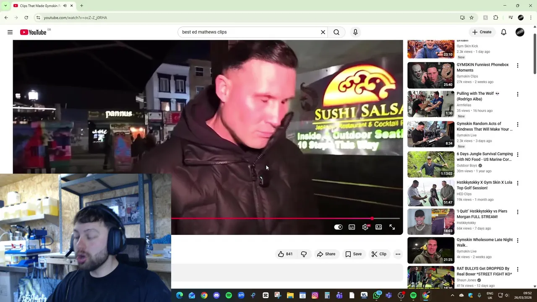The width and height of the screenshot is (537, 302).
Task: Toggle the autoplay switch in the player
Action: tap(338, 227)
